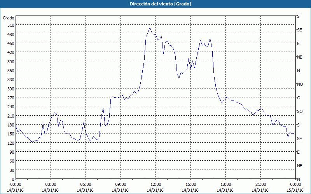
Task: Click the 09:00 time label
Action: coord(121,185)
